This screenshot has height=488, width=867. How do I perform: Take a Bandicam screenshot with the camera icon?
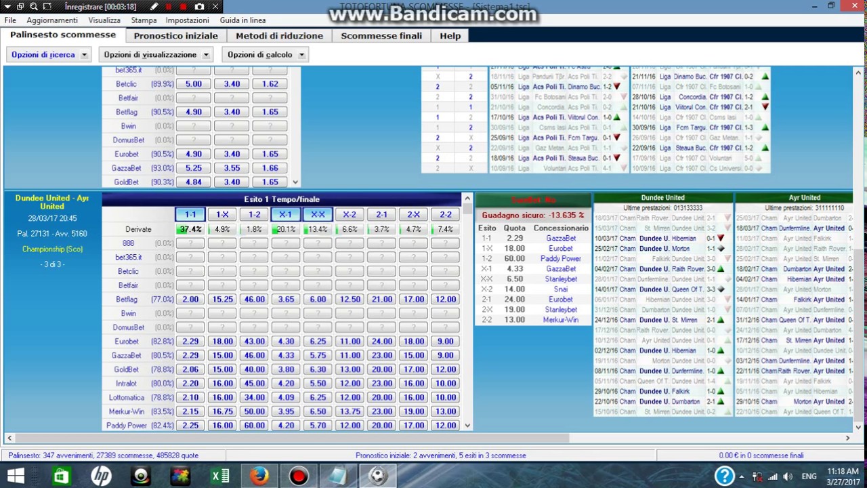click(198, 6)
